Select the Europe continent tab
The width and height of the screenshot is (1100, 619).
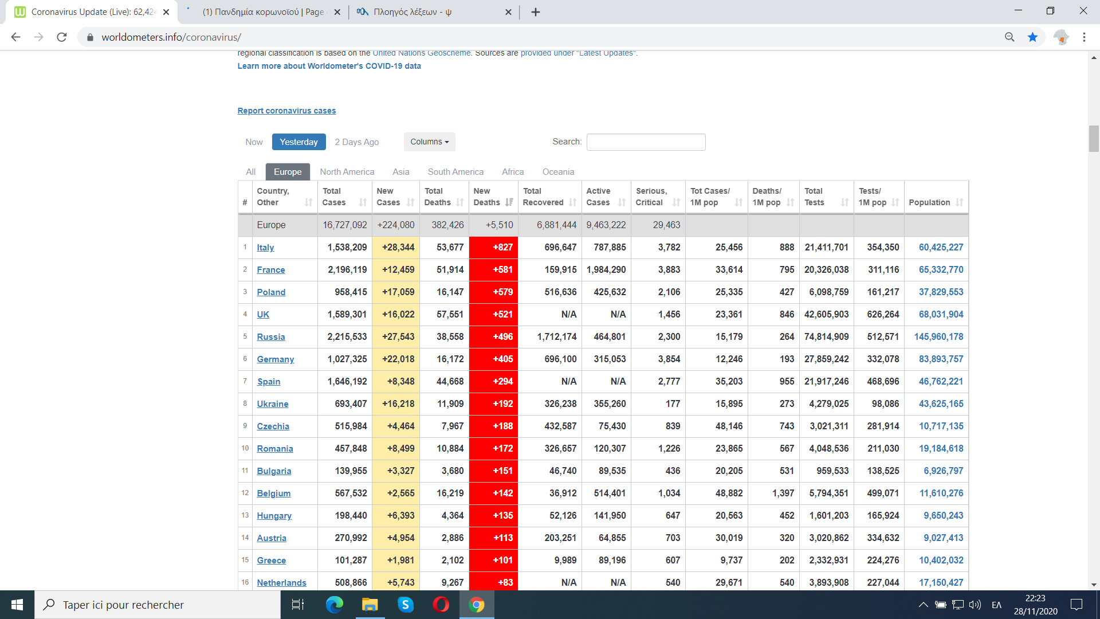(x=288, y=172)
